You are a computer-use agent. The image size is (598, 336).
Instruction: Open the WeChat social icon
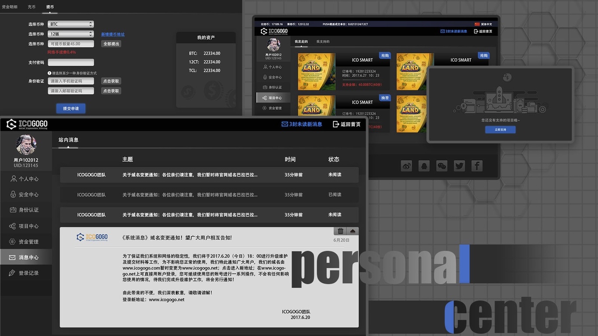(x=442, y=166)
